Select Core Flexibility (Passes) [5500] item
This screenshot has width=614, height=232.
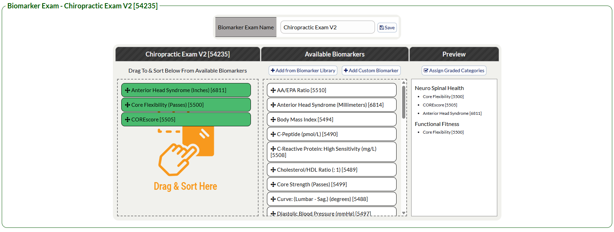tap(186, 105)
